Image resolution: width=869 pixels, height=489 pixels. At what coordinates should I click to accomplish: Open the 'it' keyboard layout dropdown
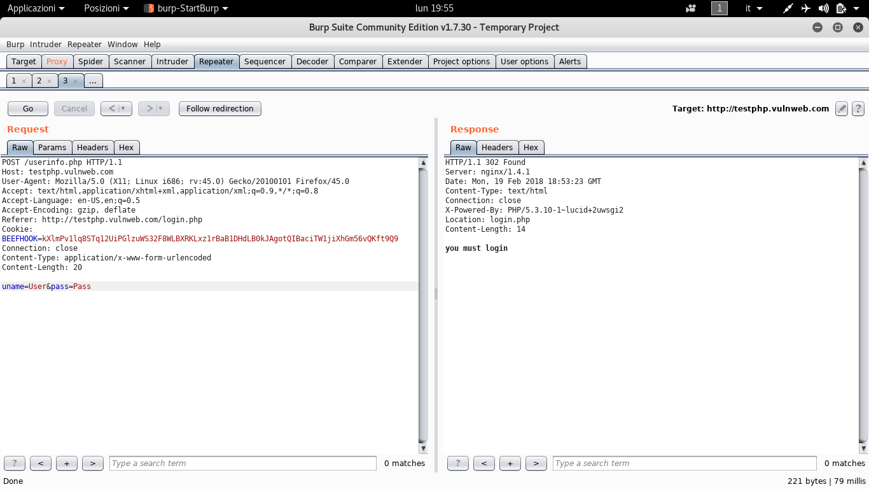click(x=754, y=8)
